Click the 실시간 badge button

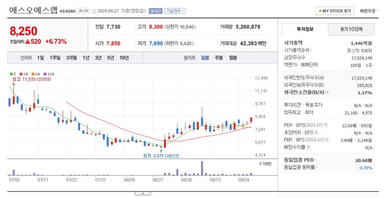coord(155,11)
